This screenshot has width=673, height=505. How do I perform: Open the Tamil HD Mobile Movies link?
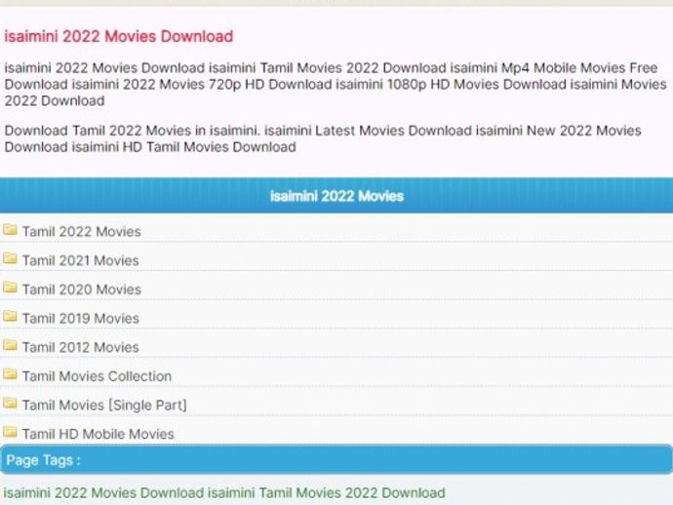point(99,434)
